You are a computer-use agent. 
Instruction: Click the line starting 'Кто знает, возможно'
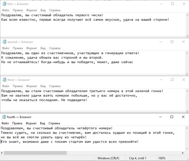tap(70, 142)
